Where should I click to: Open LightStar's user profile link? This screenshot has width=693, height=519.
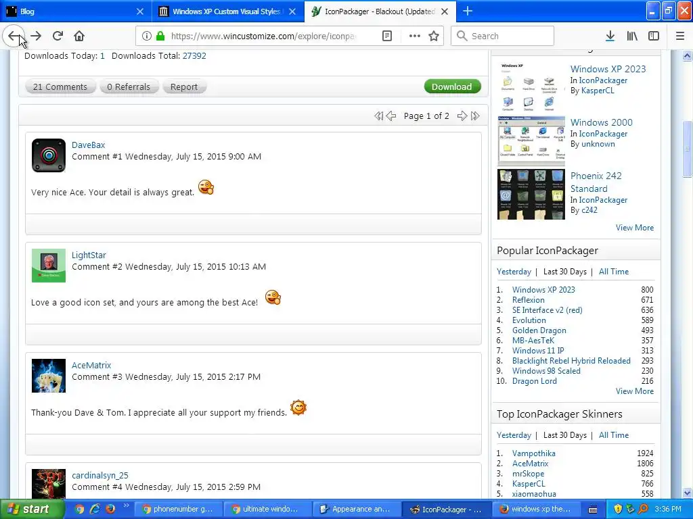pos(89,255)
